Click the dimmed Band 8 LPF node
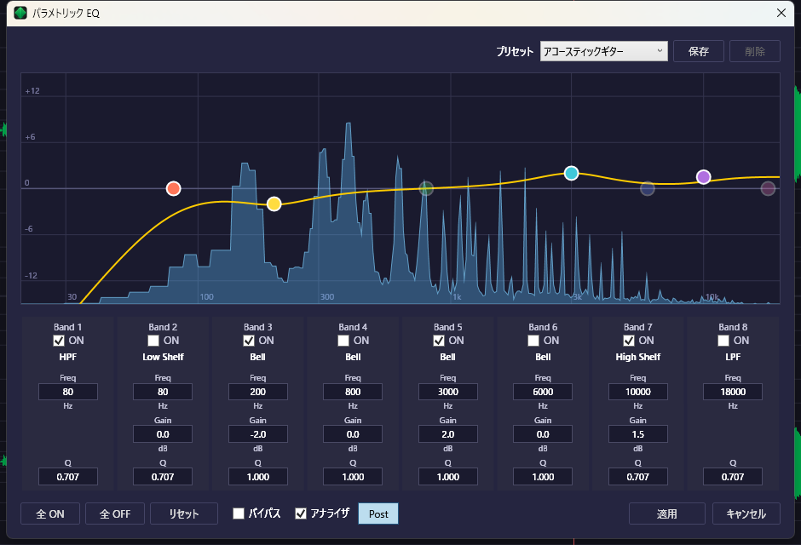The height and width of the screenshot is (545, 801). [x=768, y=188]
